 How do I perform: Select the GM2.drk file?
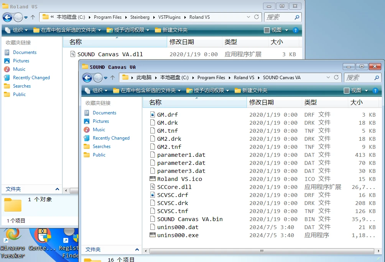(x=169, y=139)
